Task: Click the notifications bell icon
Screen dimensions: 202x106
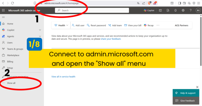Action: click(175, 10)
